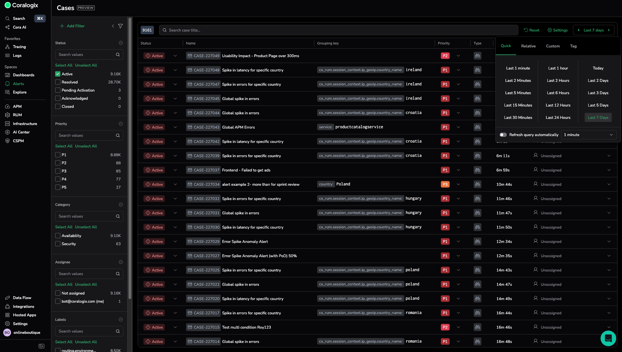This screenshot has height=352, width=622.
Task: Check the Security category checkbox
Action: (x=58, y=244)
